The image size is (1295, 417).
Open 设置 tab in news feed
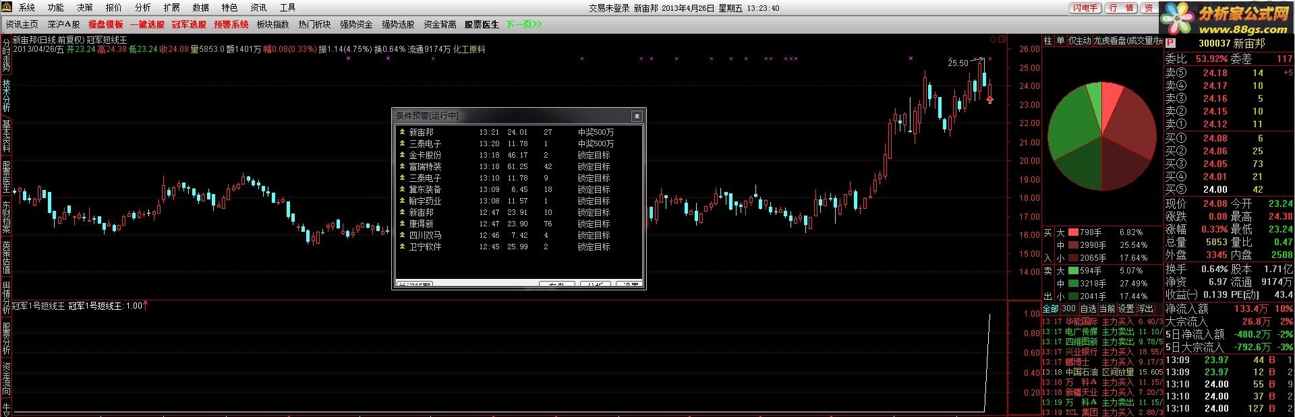click(1126, 309)
